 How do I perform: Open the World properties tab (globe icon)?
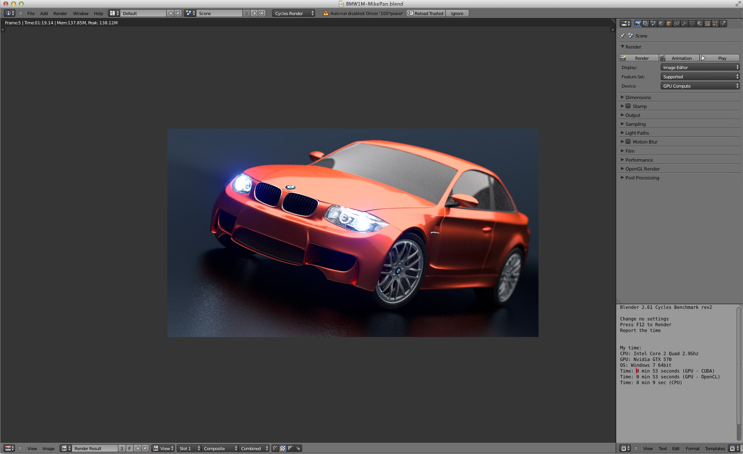[x=661, y=24]
